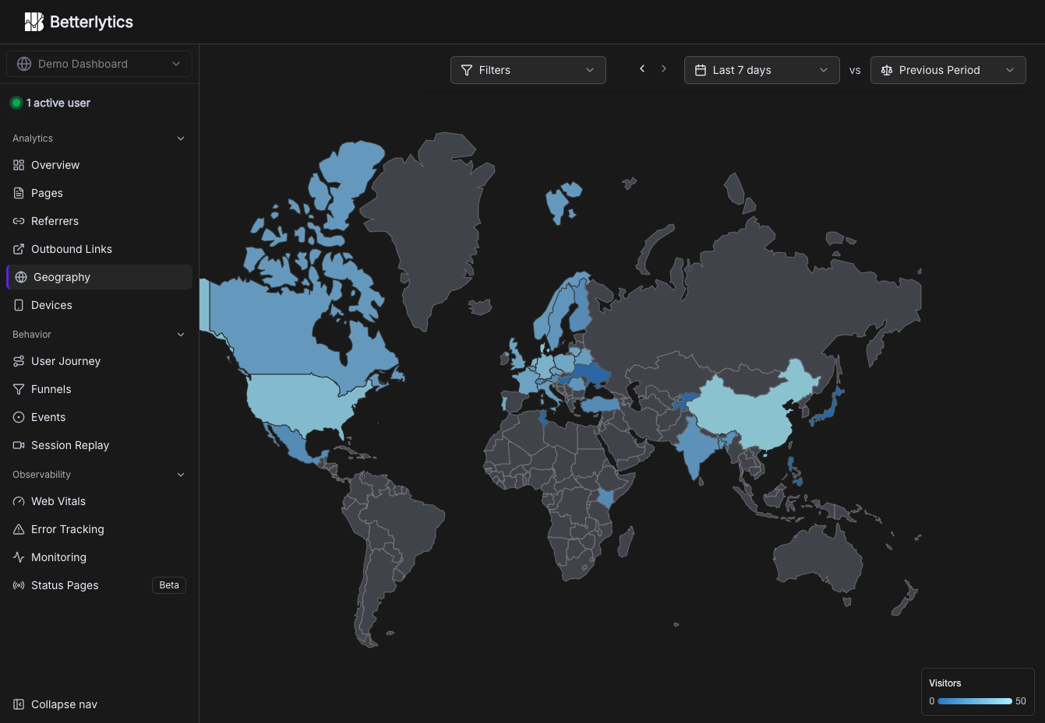This screenshot has height=723, width=1045.
Task: Click the Outbound Links external arrow icon
Action: click(x=19, y=249)
